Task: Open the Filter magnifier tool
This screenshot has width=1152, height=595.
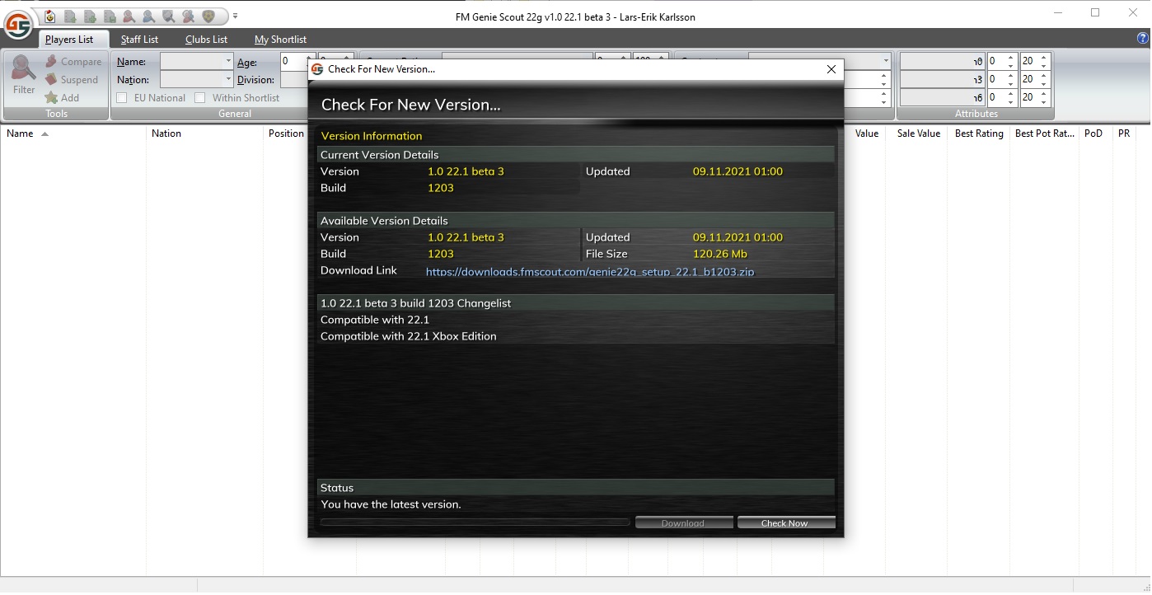Action: pos(24,75)
